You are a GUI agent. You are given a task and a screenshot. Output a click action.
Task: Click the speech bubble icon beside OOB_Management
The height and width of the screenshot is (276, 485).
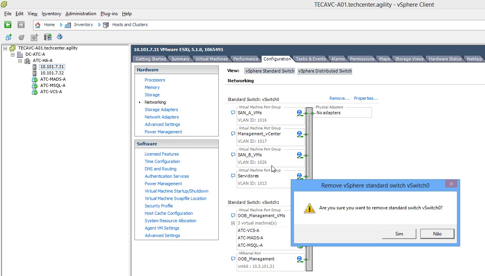pyautogui.click(x=233, y=259)
